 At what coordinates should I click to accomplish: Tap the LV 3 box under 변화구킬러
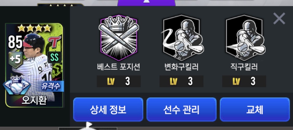(x=182, y=81)
